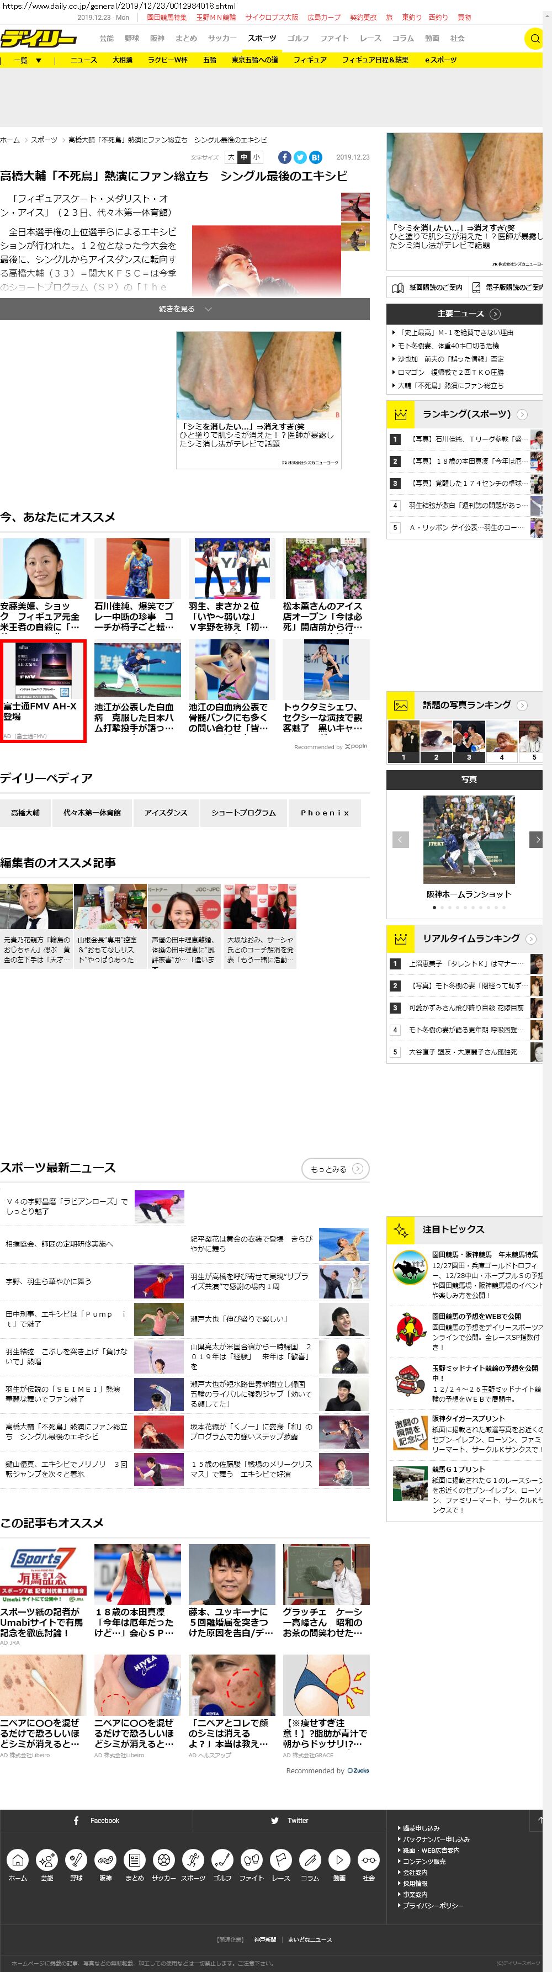Click the 富士通FMV AH-X ad thumbnail
Viewport: 552px width, 1972px height.
point(43,669)
